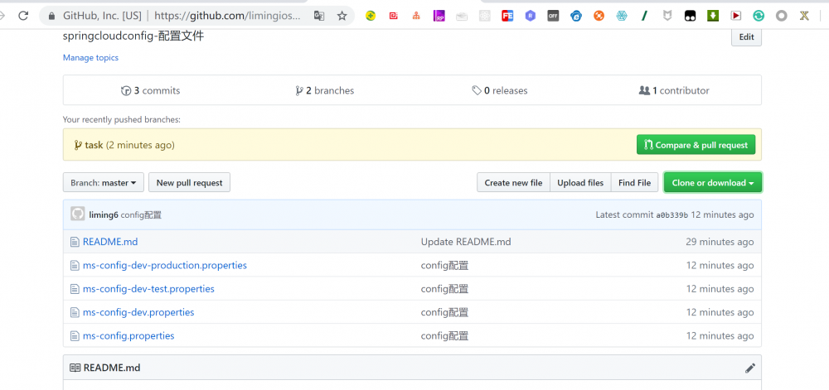Click the book icon beside README.md header

pyautogui.click(x=75, y=368)
